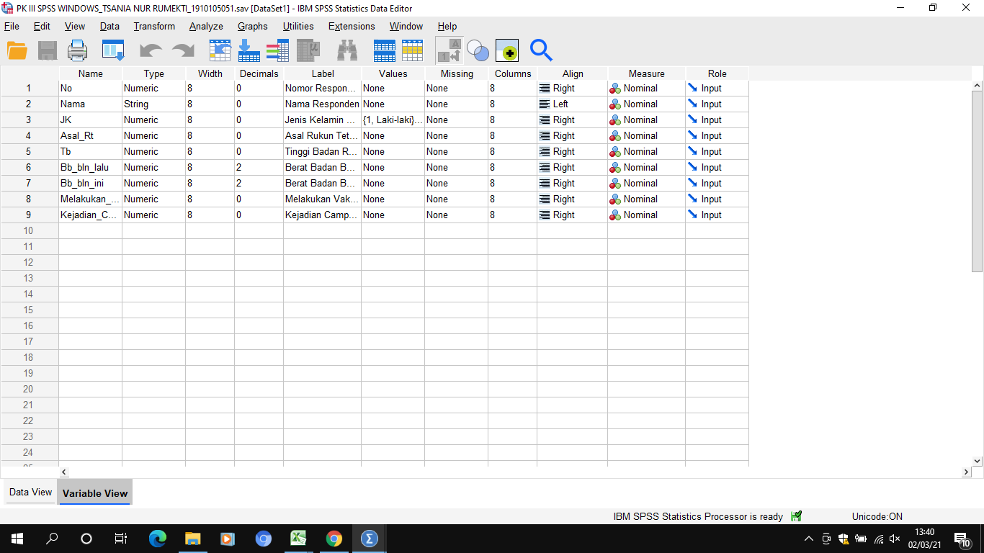Viewport: 984px width, 553px height.
Task: Open Role dropdown for Asal_Rt row
Action: pyautogui.click(x=717, y=136)
